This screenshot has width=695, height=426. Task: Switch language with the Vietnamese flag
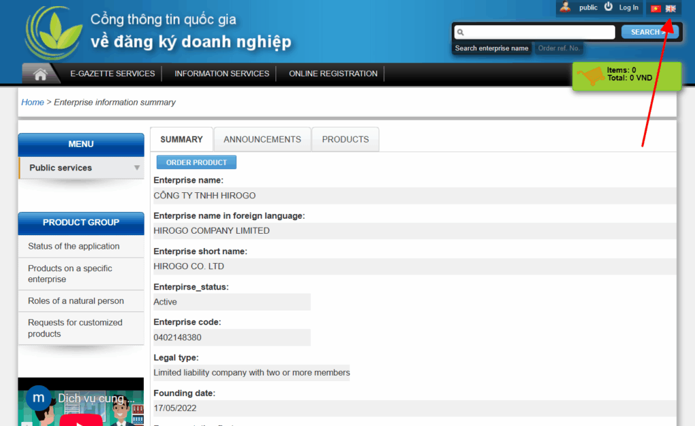click(x=656, y=8)
